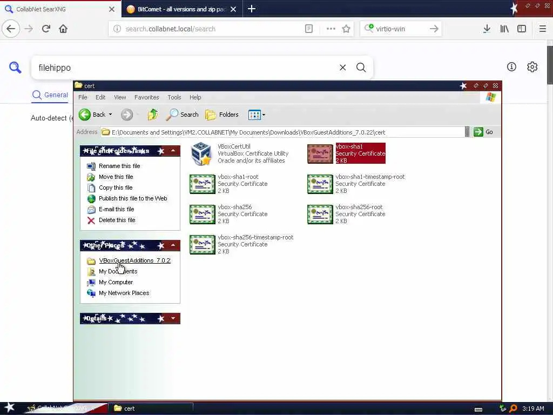Image resolution: width=553 pixels, height=415 pixels.
Task: Select VBoxCertUtil application icon
Action: click(x=201, y=153)
